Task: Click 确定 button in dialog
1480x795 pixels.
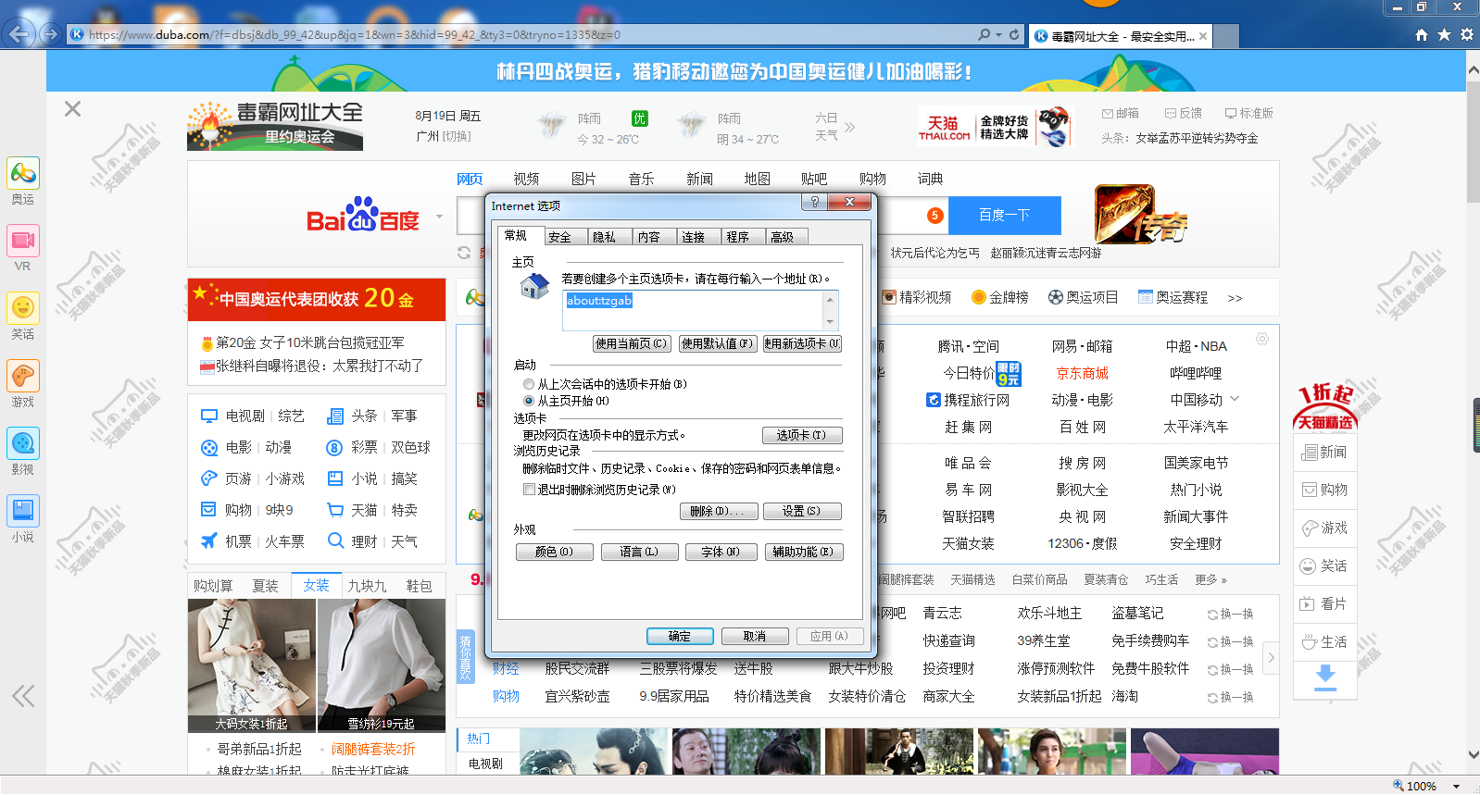Action: (x=680, y=636)
